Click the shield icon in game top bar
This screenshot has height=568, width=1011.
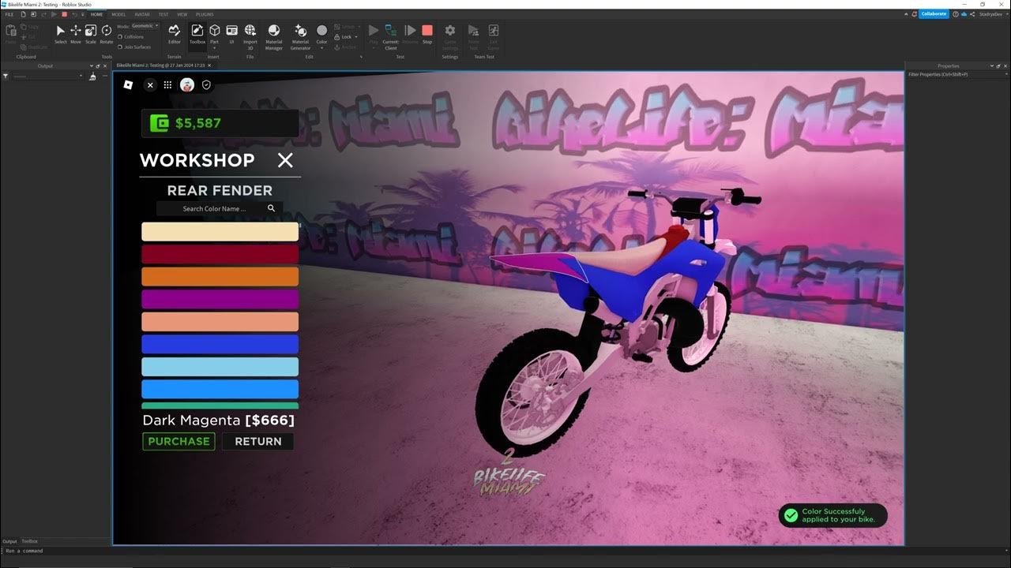(x=206, y=84)
